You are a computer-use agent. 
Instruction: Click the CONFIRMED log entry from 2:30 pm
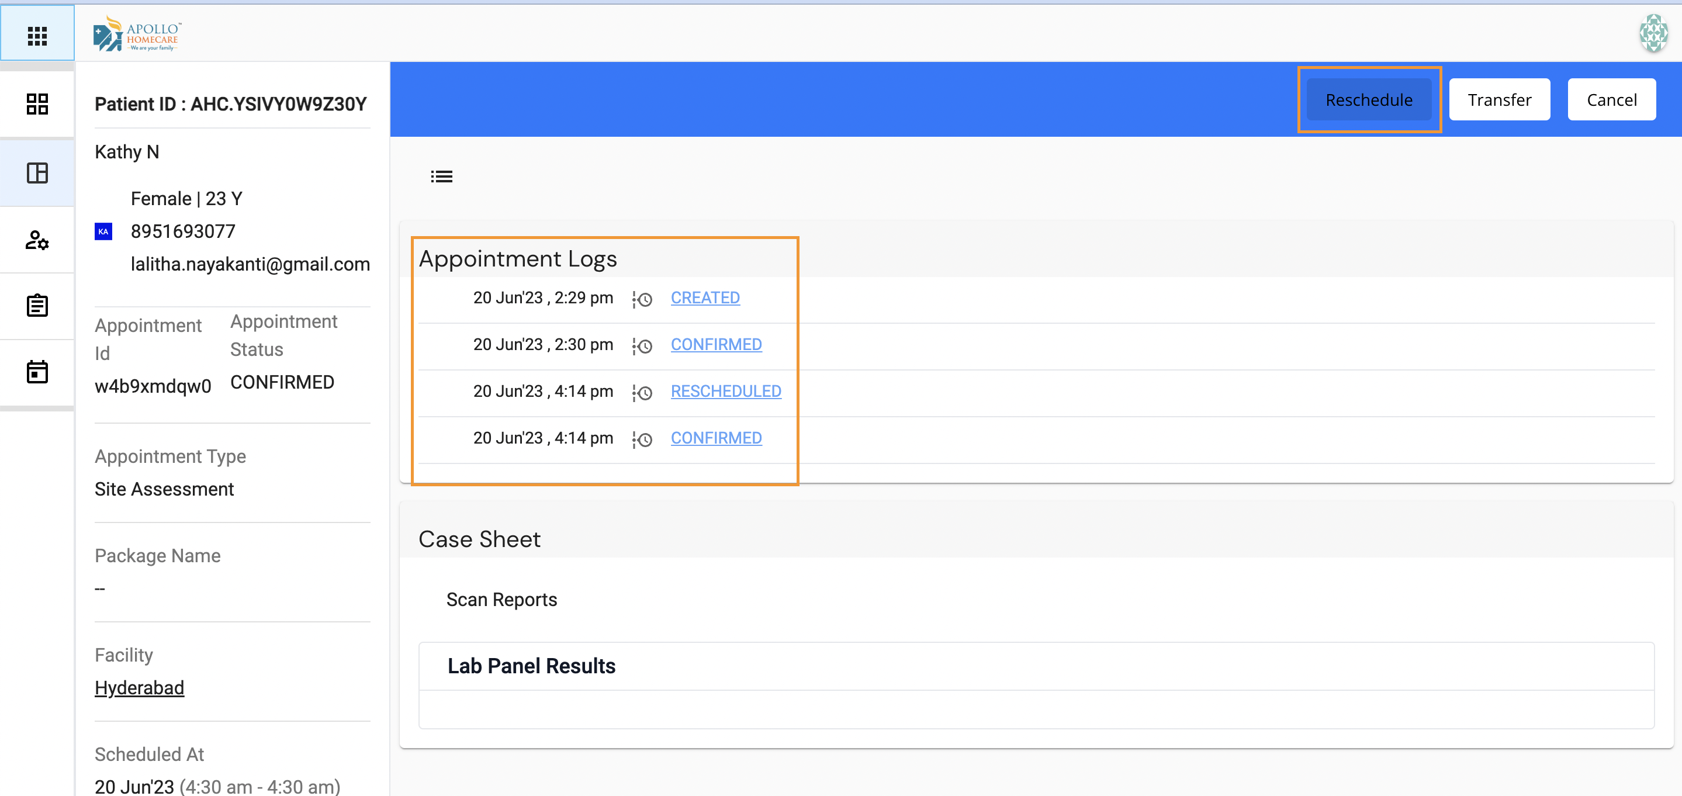coord(715,344)
